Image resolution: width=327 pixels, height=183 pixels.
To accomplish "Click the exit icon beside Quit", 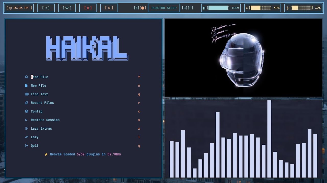I will click(26, 146).
